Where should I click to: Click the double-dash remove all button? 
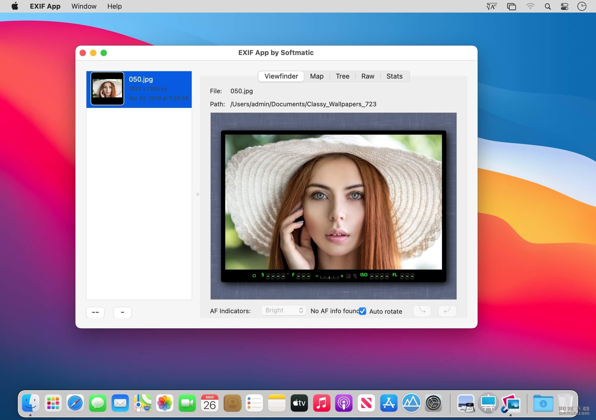(95, 312)
